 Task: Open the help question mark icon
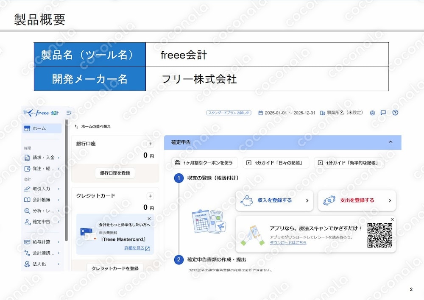pyautogui.click(x=395, y=113)
